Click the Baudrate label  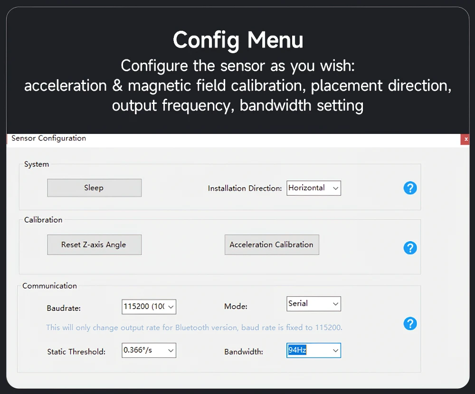pos(64,308)
